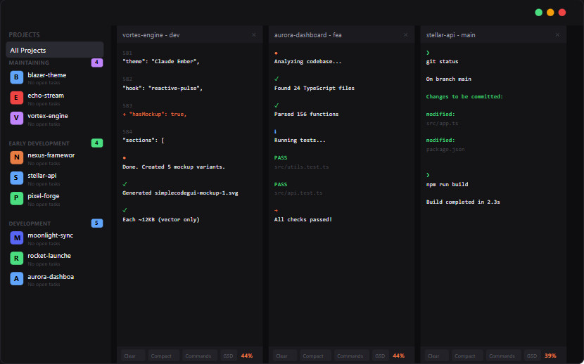
Task: Collapse the MAINTAINING section header
Action: tap(29, 63)
